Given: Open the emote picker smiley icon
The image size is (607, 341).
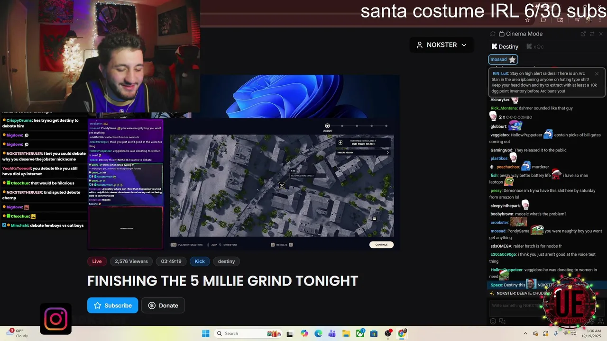Looking at the screenshot, I should point(493,321).
